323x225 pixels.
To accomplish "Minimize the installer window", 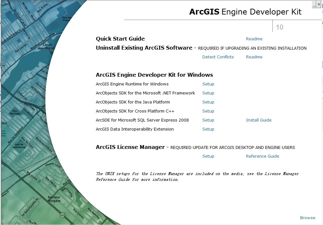I will click(x=314, y=4).
